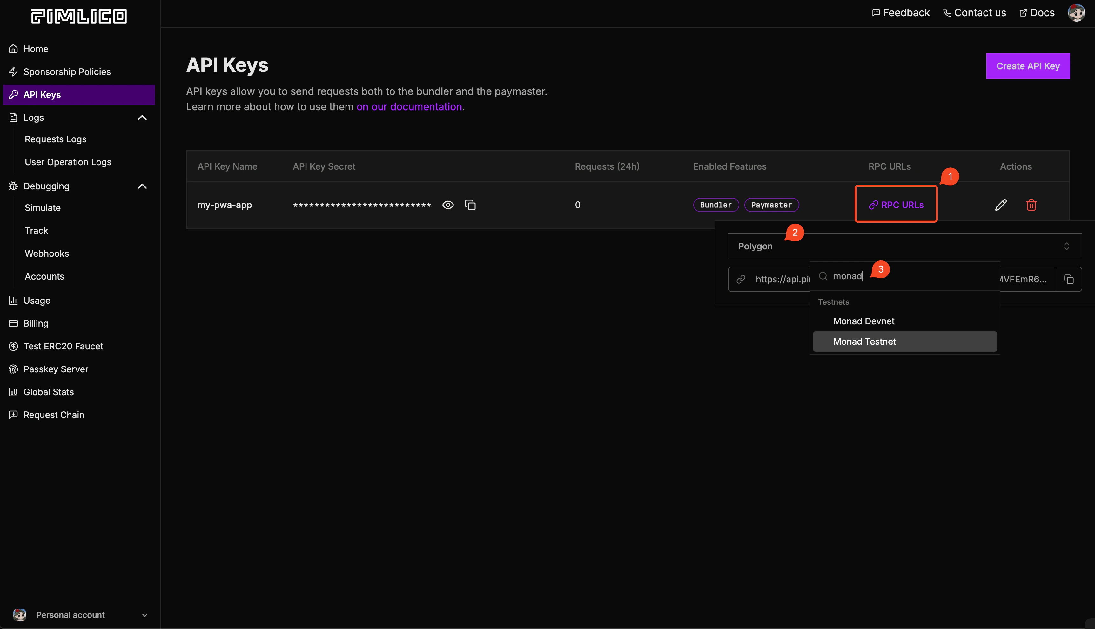The image size is (1095, 629).
Task: Choose Monad Devnet option
Action: point(863,321)
